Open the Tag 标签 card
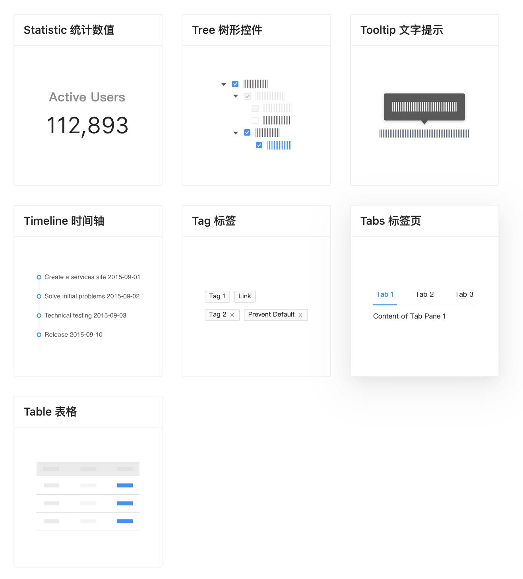 coord(256,291)
